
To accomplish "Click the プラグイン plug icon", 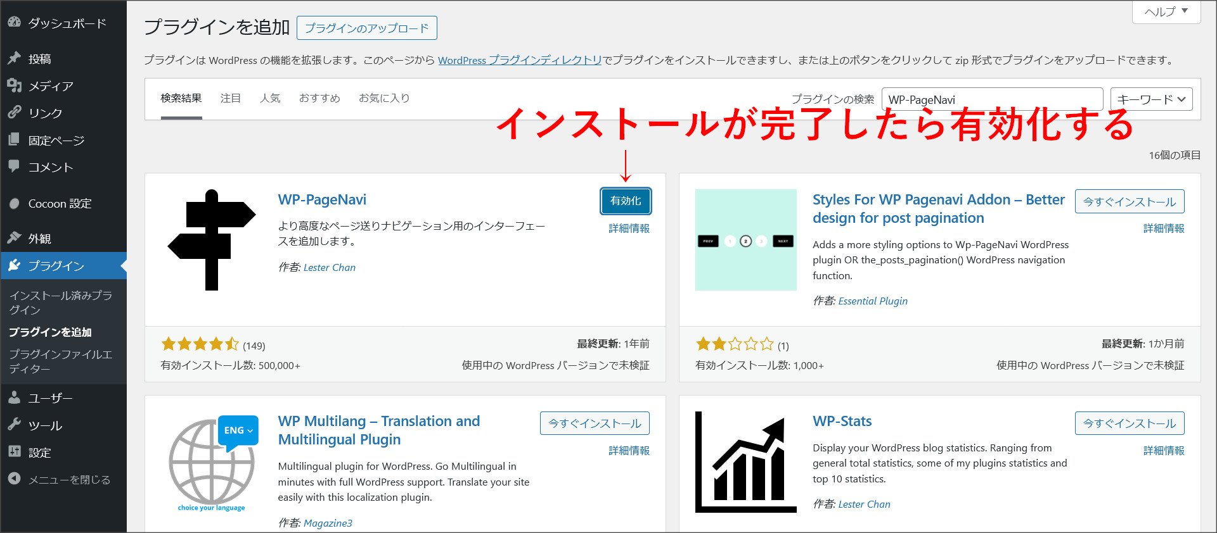I will click(14, 265).
